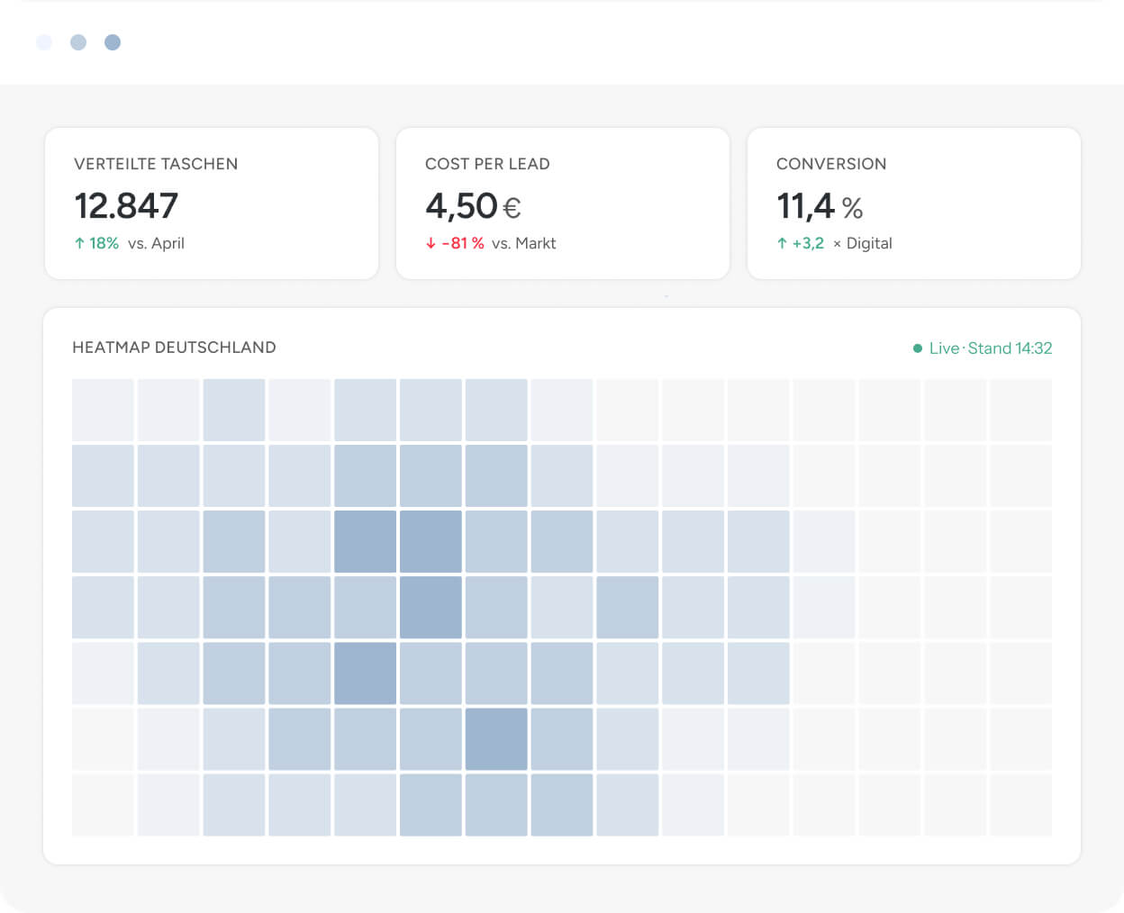
Task: Click the percent symbol after 11,4
Action: click(x=852, y=209)
